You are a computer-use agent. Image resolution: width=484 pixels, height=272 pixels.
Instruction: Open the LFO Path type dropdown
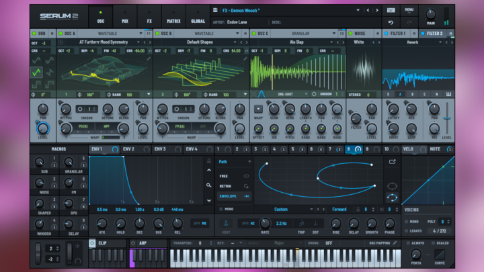pos(249,162)
